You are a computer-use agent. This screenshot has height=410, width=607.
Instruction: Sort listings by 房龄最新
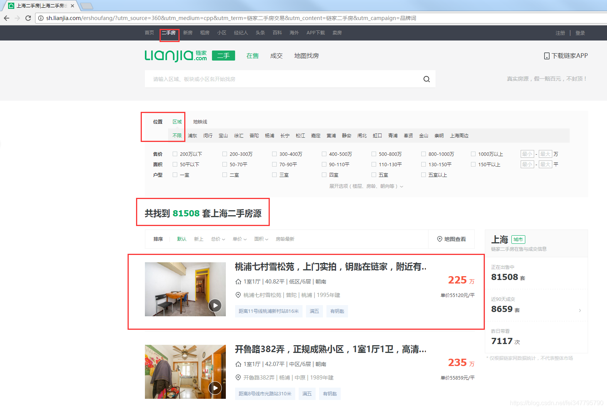pyautogui.click(x=285, y=239)
